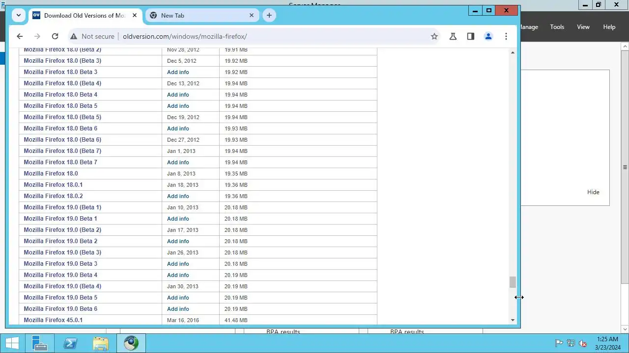Click the page scroll down arrow
The image size is (629, 353).
(x=513, y=320)
